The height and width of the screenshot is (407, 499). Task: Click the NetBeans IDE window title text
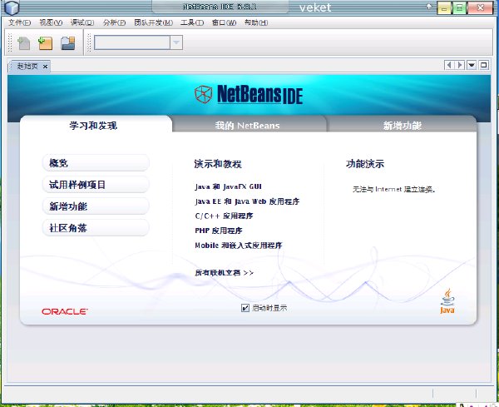[x=220, y=7]
